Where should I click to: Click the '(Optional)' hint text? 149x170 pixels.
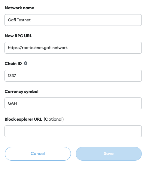(54, 119)
